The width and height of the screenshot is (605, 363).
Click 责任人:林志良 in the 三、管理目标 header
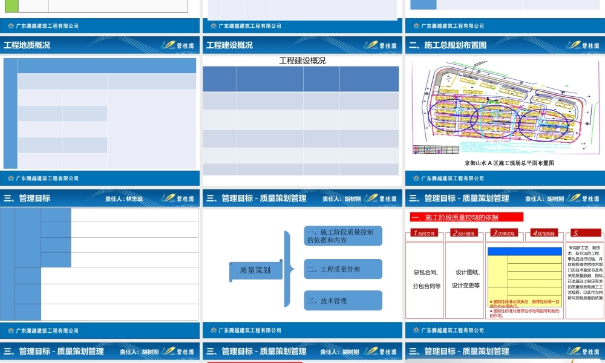(x=124, y=199)
